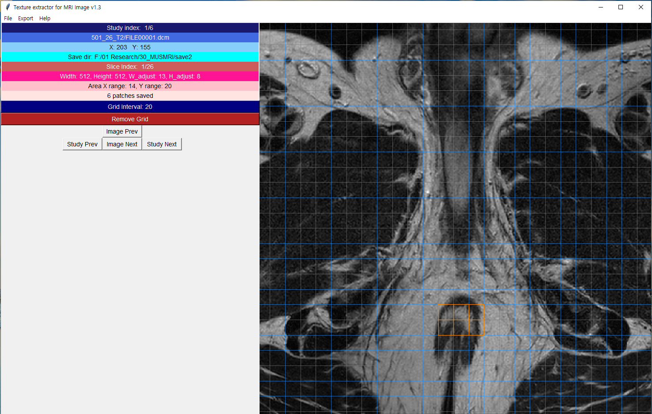652x414 pixels.
Task: Click Study Prev to load previous study
Action: pyautogui.click(x=82, y=144)
